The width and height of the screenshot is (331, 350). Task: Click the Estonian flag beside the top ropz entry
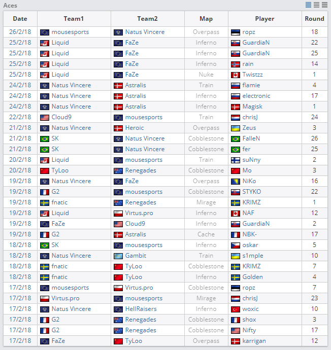(x=235, y=32)
